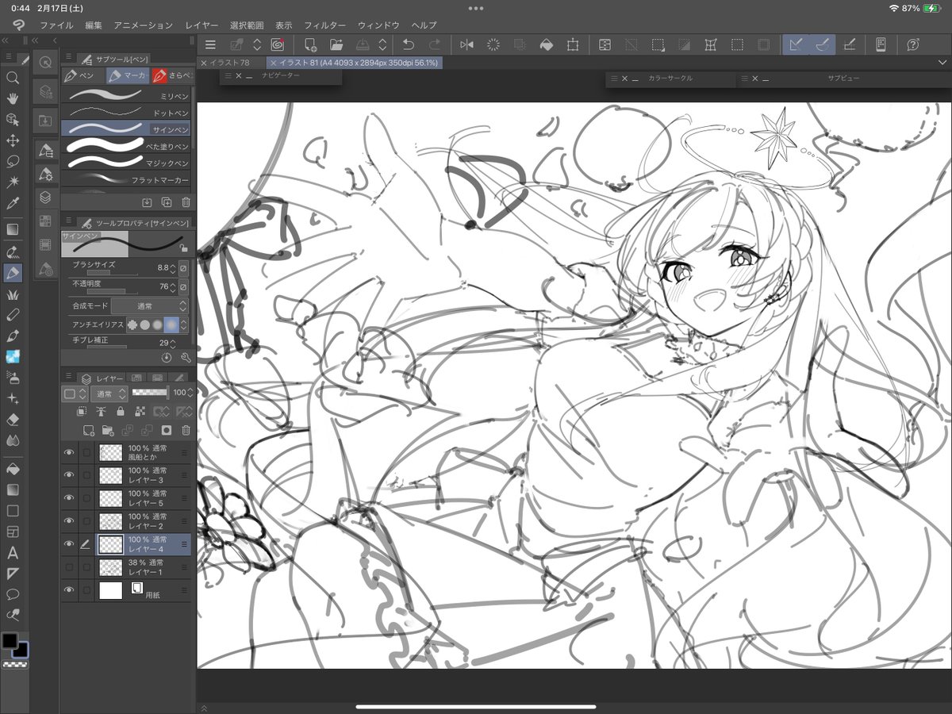Adjust the 不透明度 stepper arrows
Viewport: 952px width, 714px height.
click(175, 286)
